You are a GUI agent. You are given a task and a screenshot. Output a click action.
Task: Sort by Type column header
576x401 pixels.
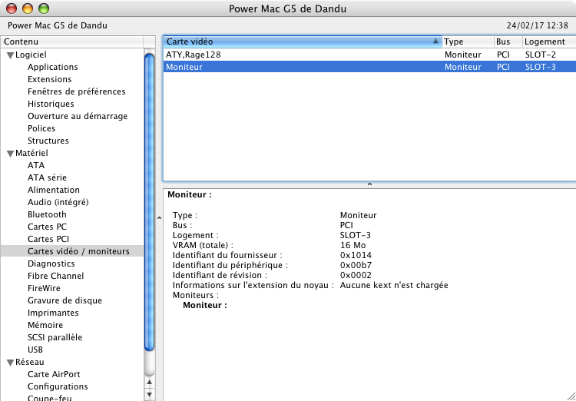(x=468, y=41)
